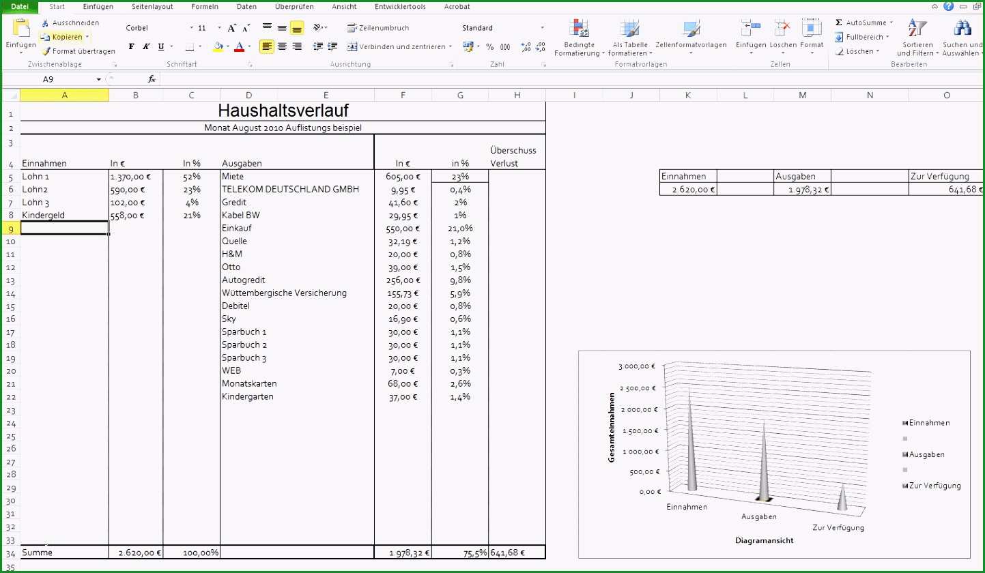Switch to the Seitenlayout tab

pos(152,6)
